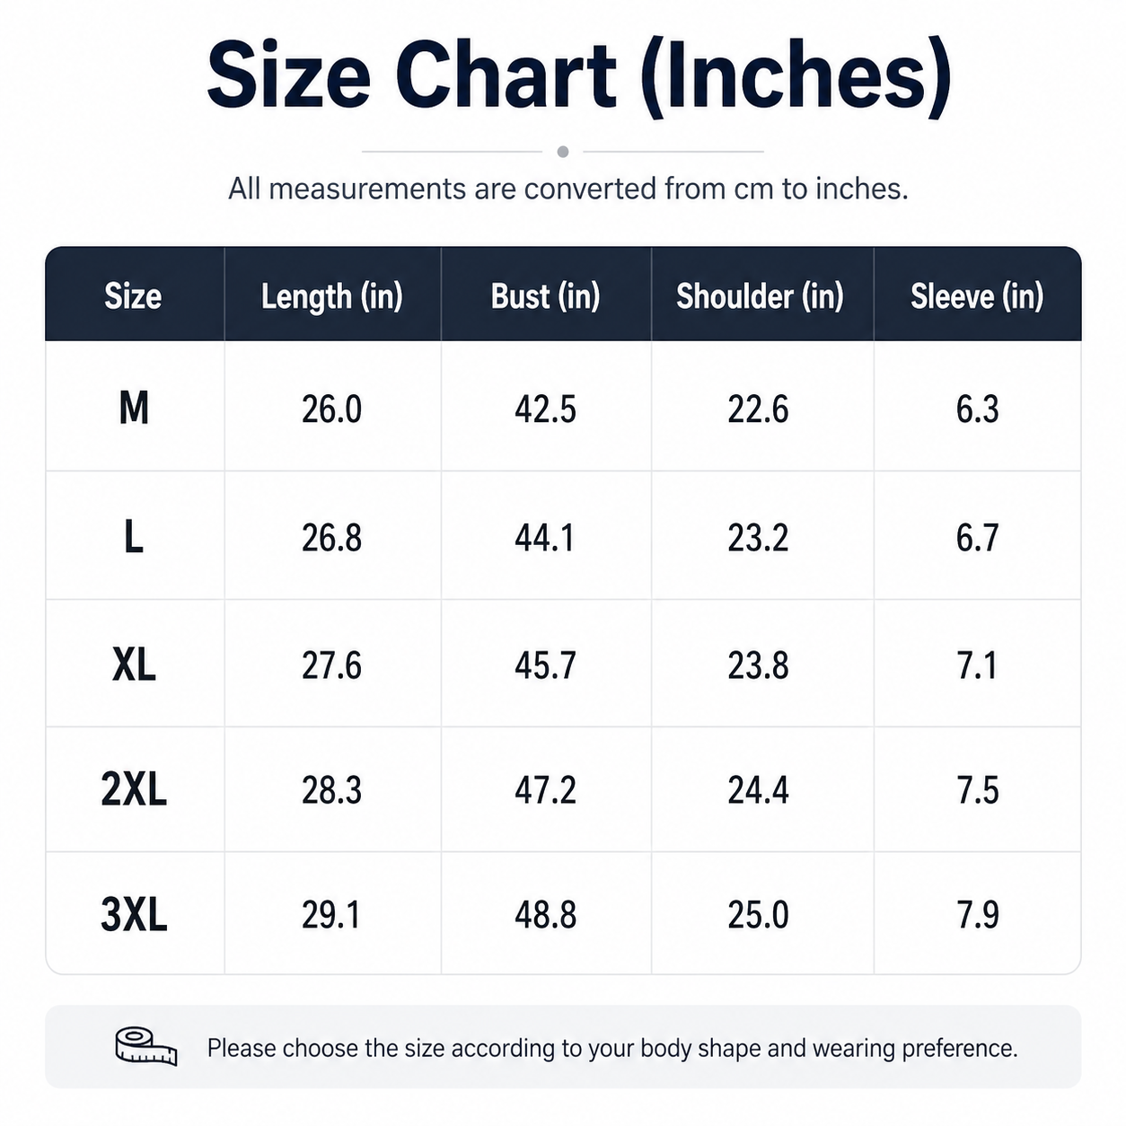Click the 44.1 bust value for L
Screen dimensions: 1126x1126
point(544,538)
